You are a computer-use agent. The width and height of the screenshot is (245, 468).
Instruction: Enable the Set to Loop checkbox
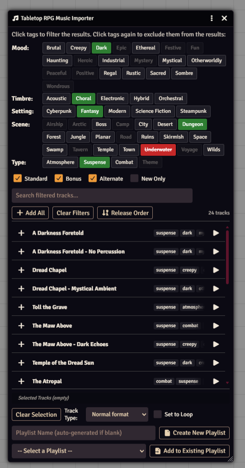(157, 414)
